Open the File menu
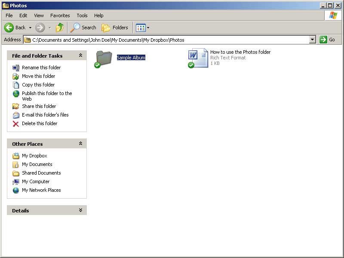The width and height of the screenshot is (344, 258). tap(9, 15)
